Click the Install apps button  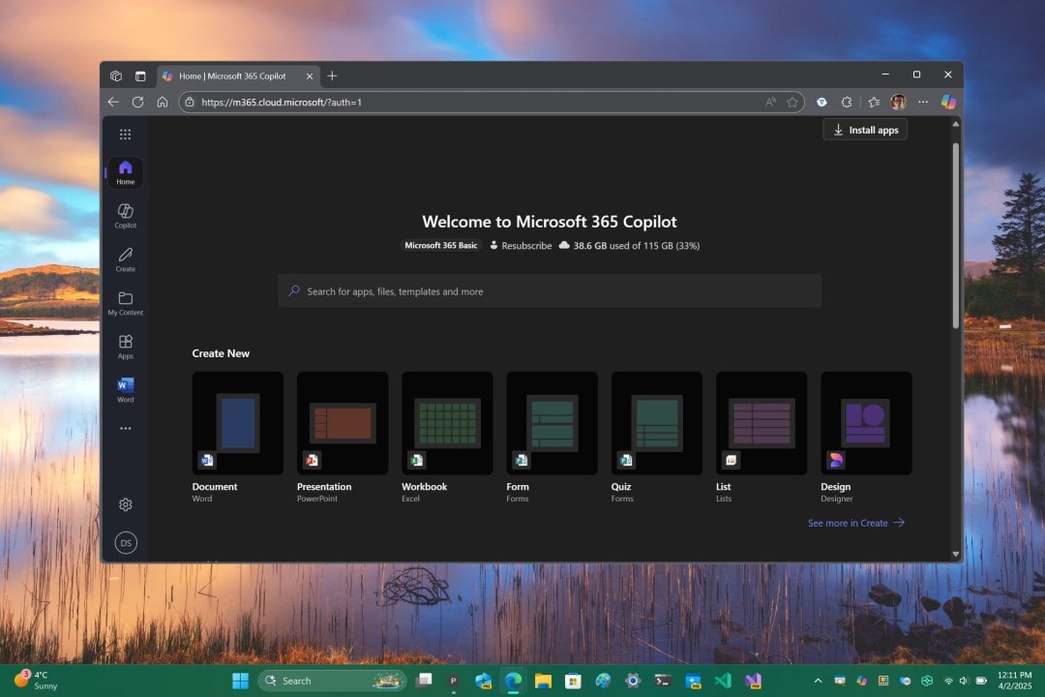pos(864,129)
